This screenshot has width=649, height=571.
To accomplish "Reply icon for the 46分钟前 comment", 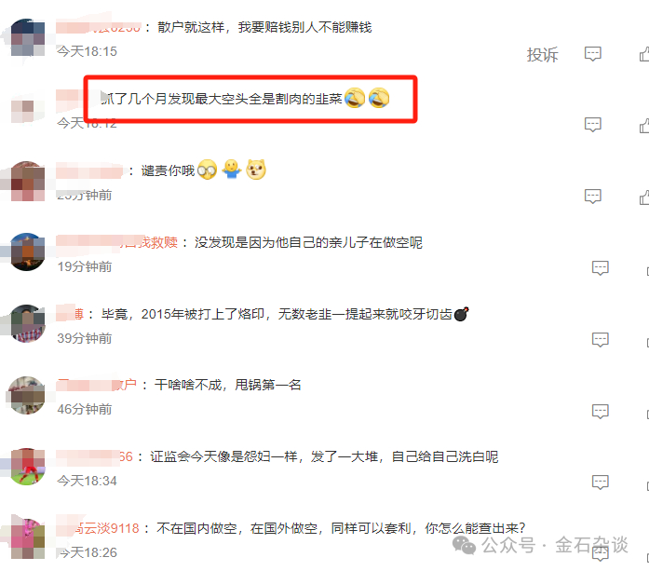I will pyautogui.click(x=601, y=412).
